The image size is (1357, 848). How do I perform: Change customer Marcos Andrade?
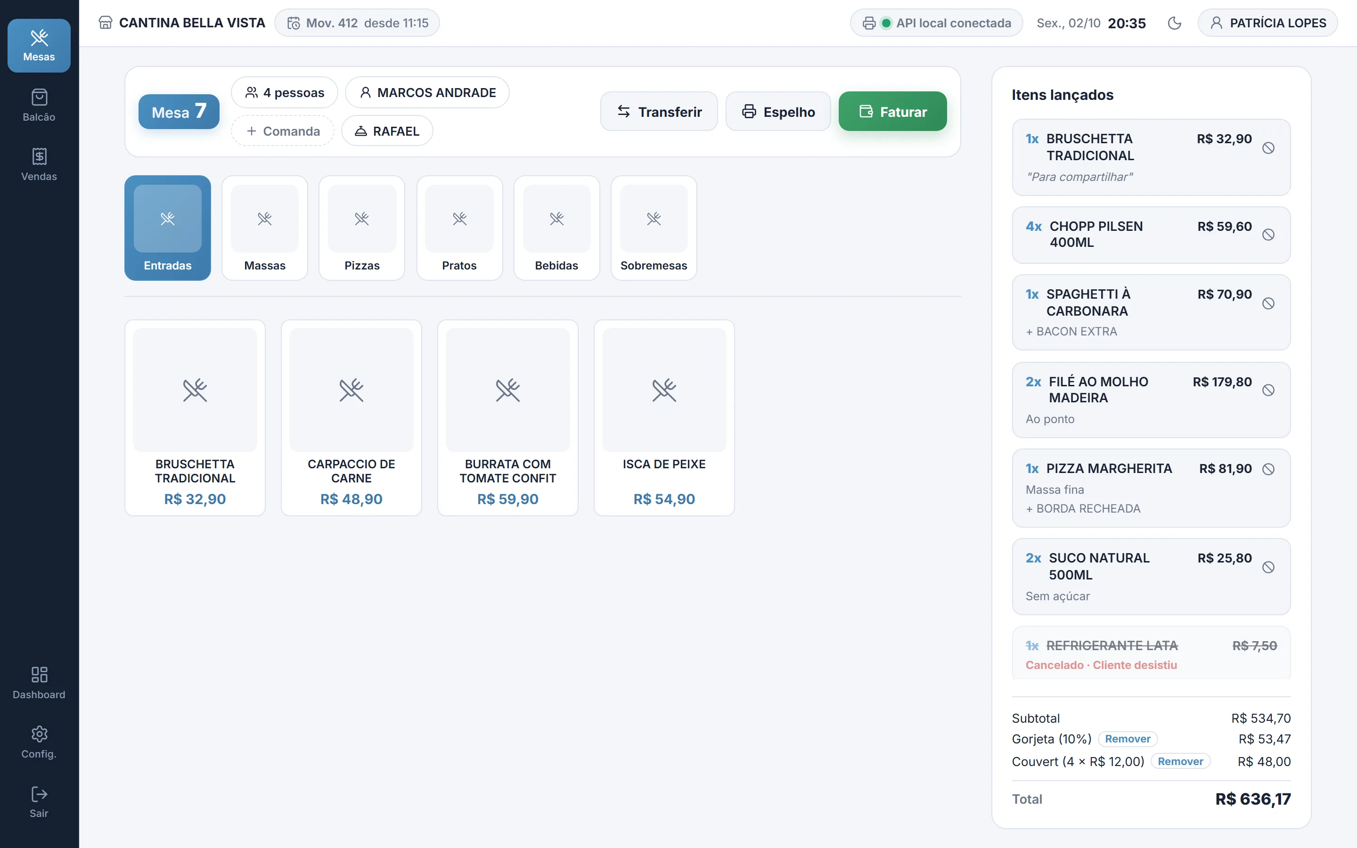(427, 92)
